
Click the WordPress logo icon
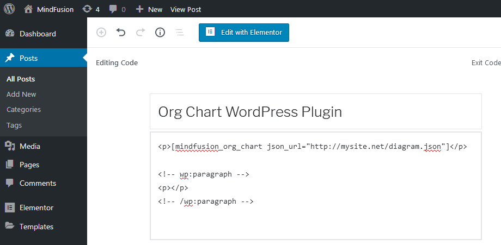click(x=9, y=9)
